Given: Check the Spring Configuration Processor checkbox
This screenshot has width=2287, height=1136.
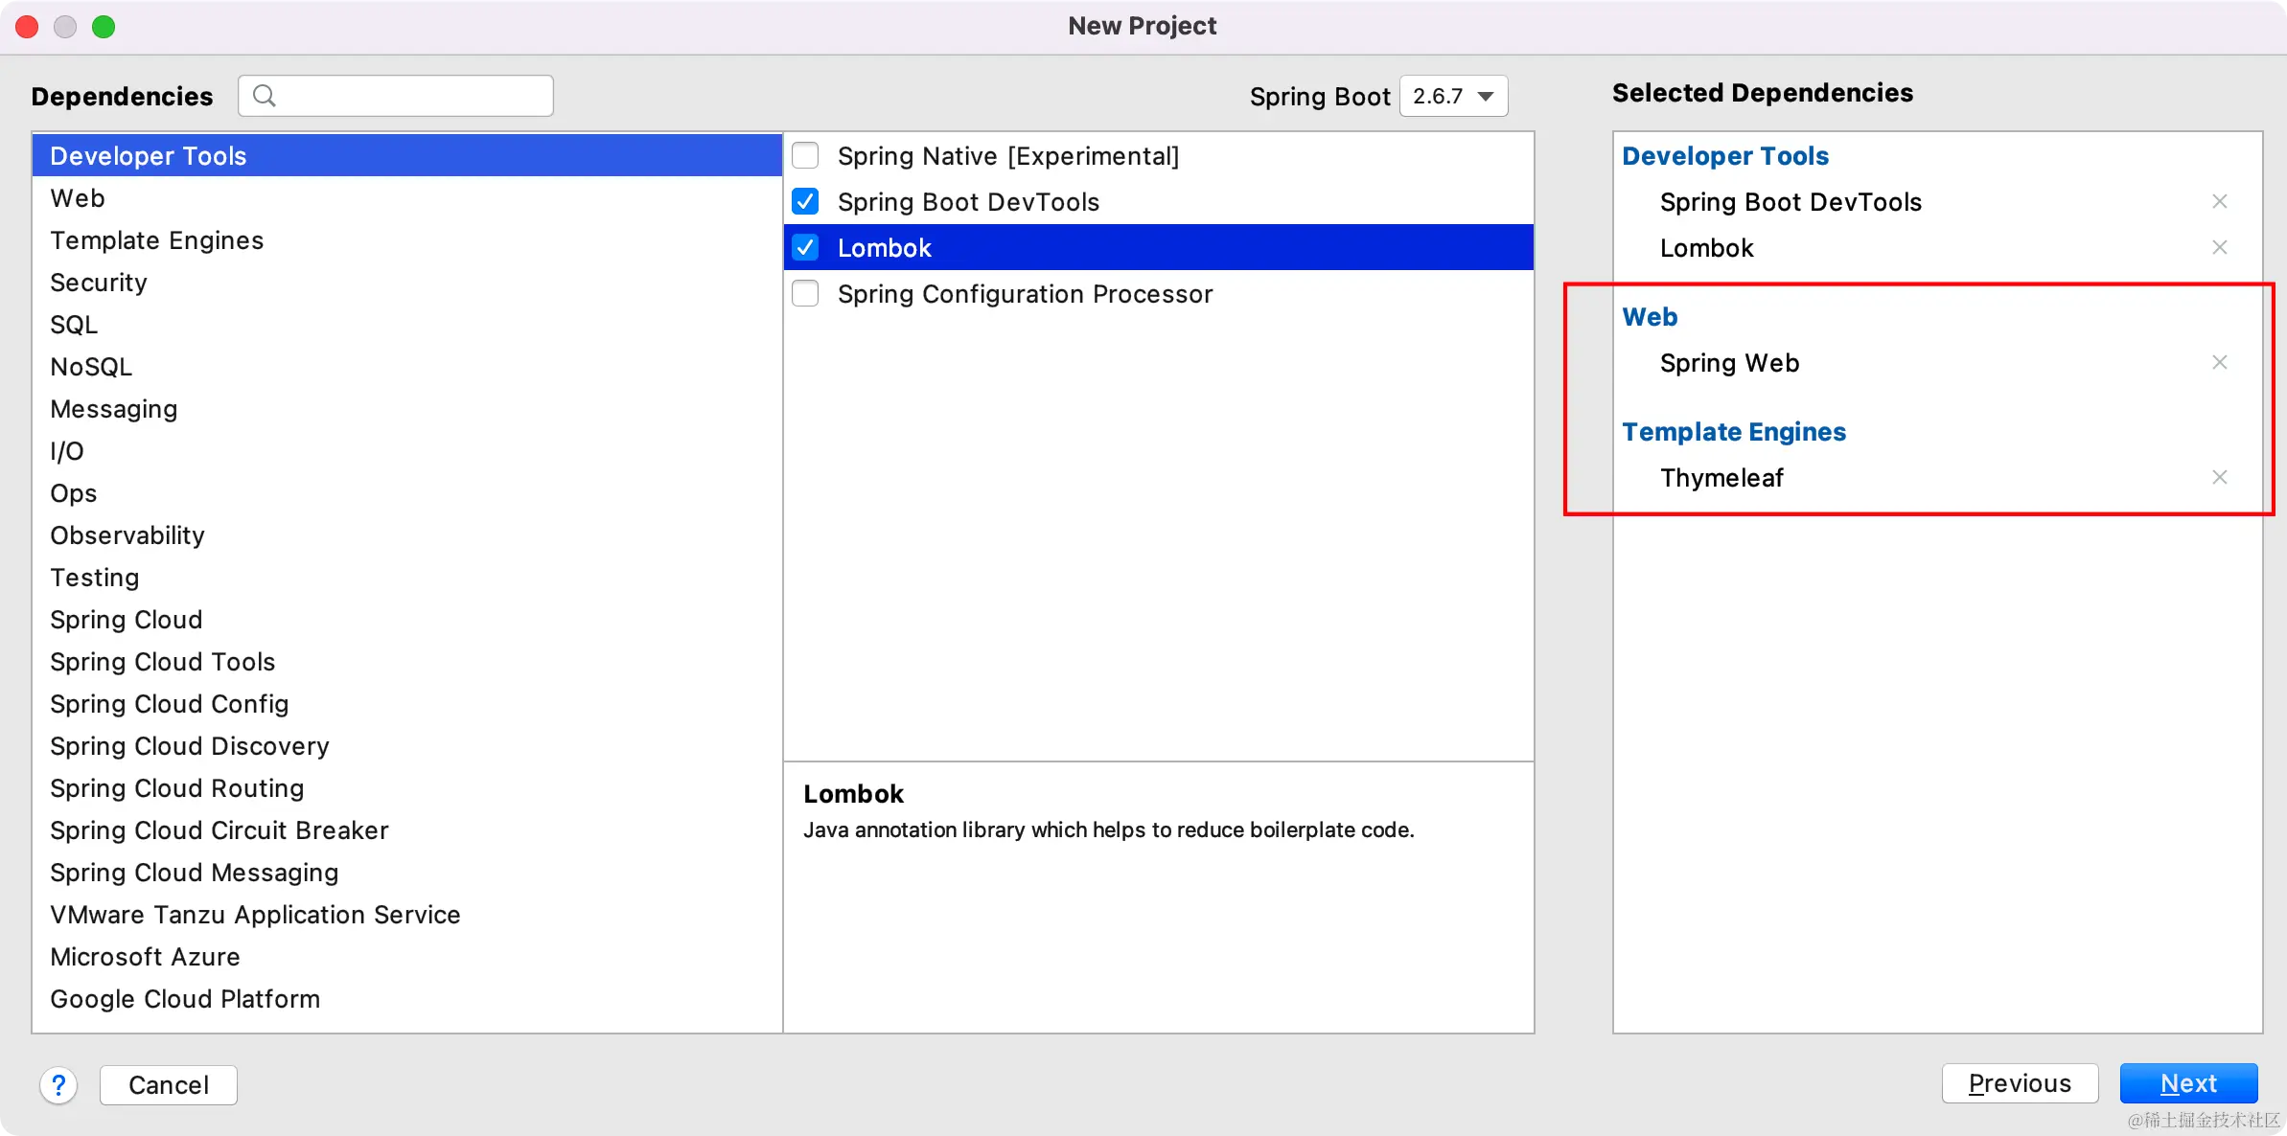Looking at the screenshot, I should point(805,293).
